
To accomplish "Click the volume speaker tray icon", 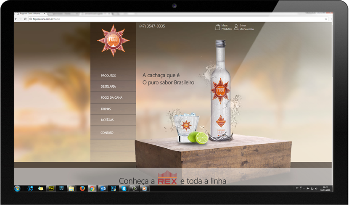I will coord(316,189).
